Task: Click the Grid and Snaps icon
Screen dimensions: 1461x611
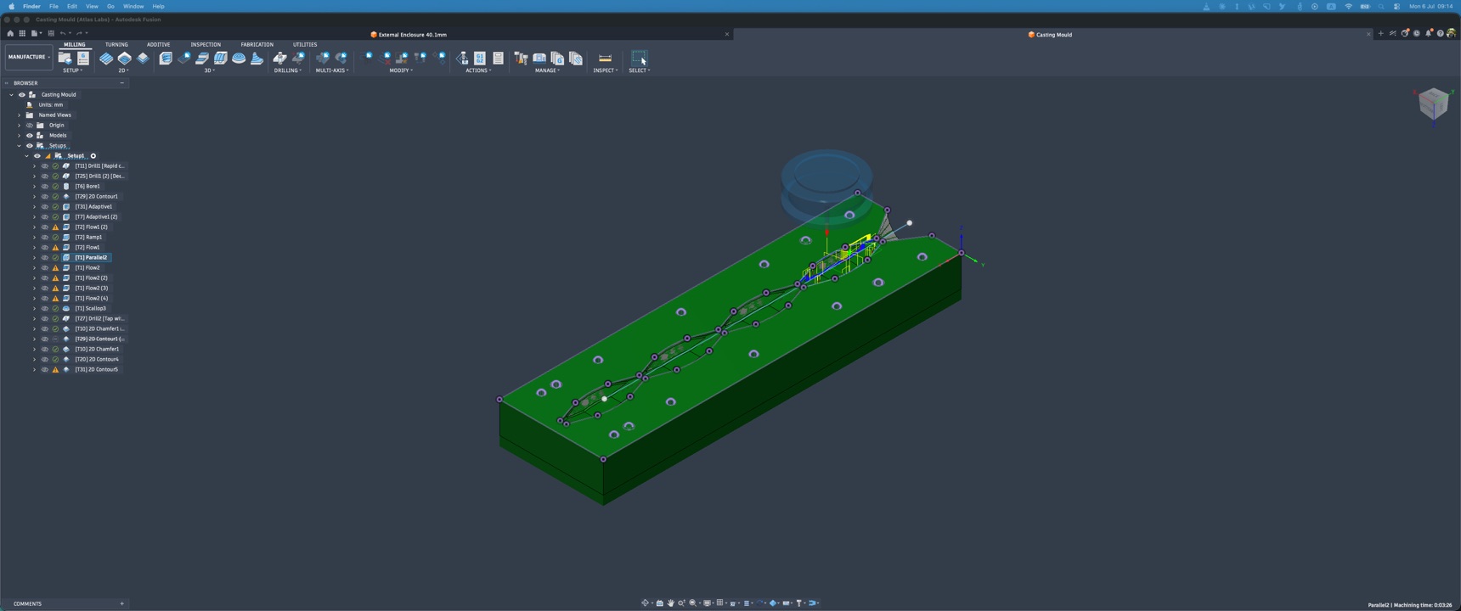Action: click(x=719, y=603)
